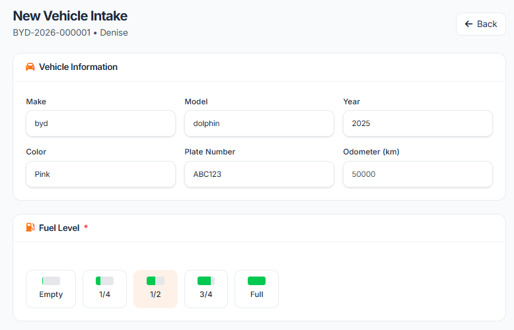Select the highlighted 1/2 fuel option
The width and height of the screenshot is (514, 330).
(x=155, y=289)
